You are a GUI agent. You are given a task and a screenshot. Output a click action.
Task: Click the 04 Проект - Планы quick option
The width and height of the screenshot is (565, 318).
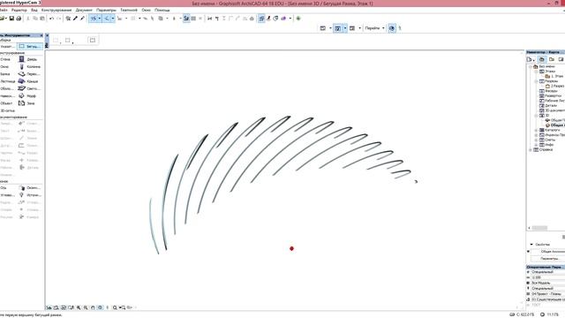547,294
